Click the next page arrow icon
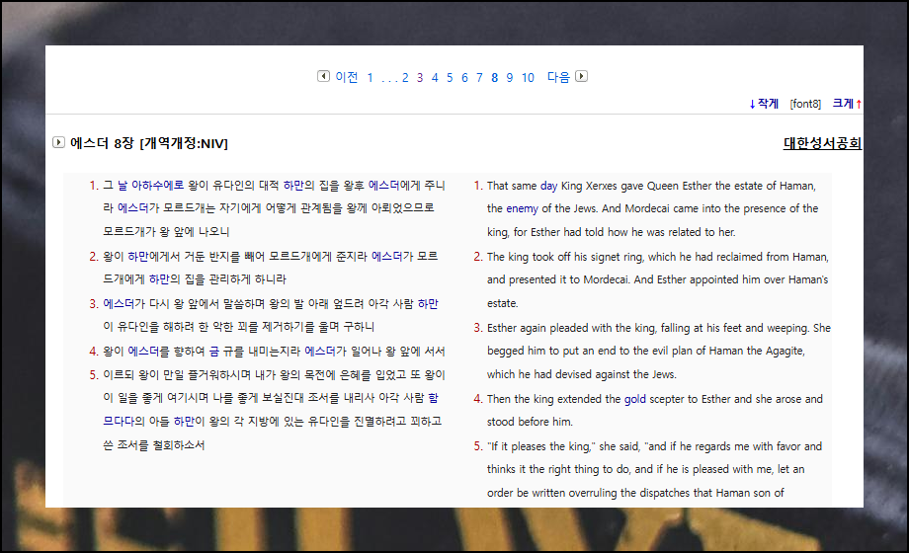The image size is (909, 553). tap(581, 76)
